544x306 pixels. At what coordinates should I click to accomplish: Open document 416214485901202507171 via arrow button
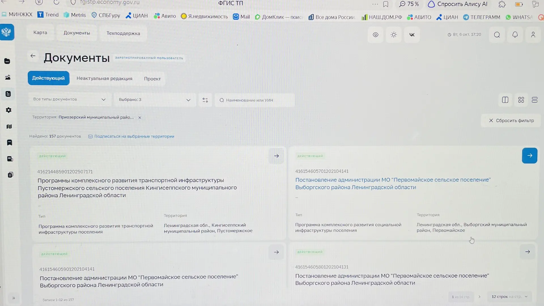[276, 156]
